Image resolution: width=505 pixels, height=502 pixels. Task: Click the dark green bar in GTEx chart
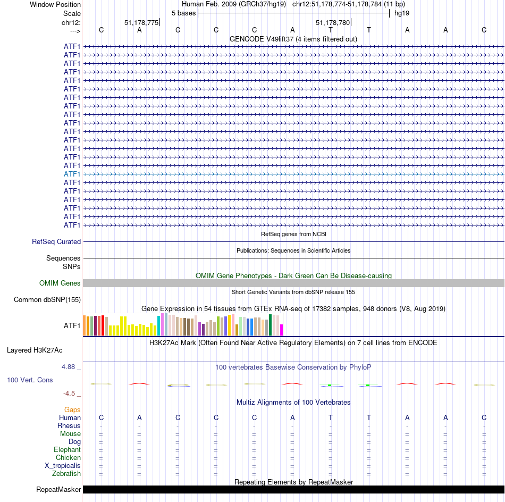(270, 325)
